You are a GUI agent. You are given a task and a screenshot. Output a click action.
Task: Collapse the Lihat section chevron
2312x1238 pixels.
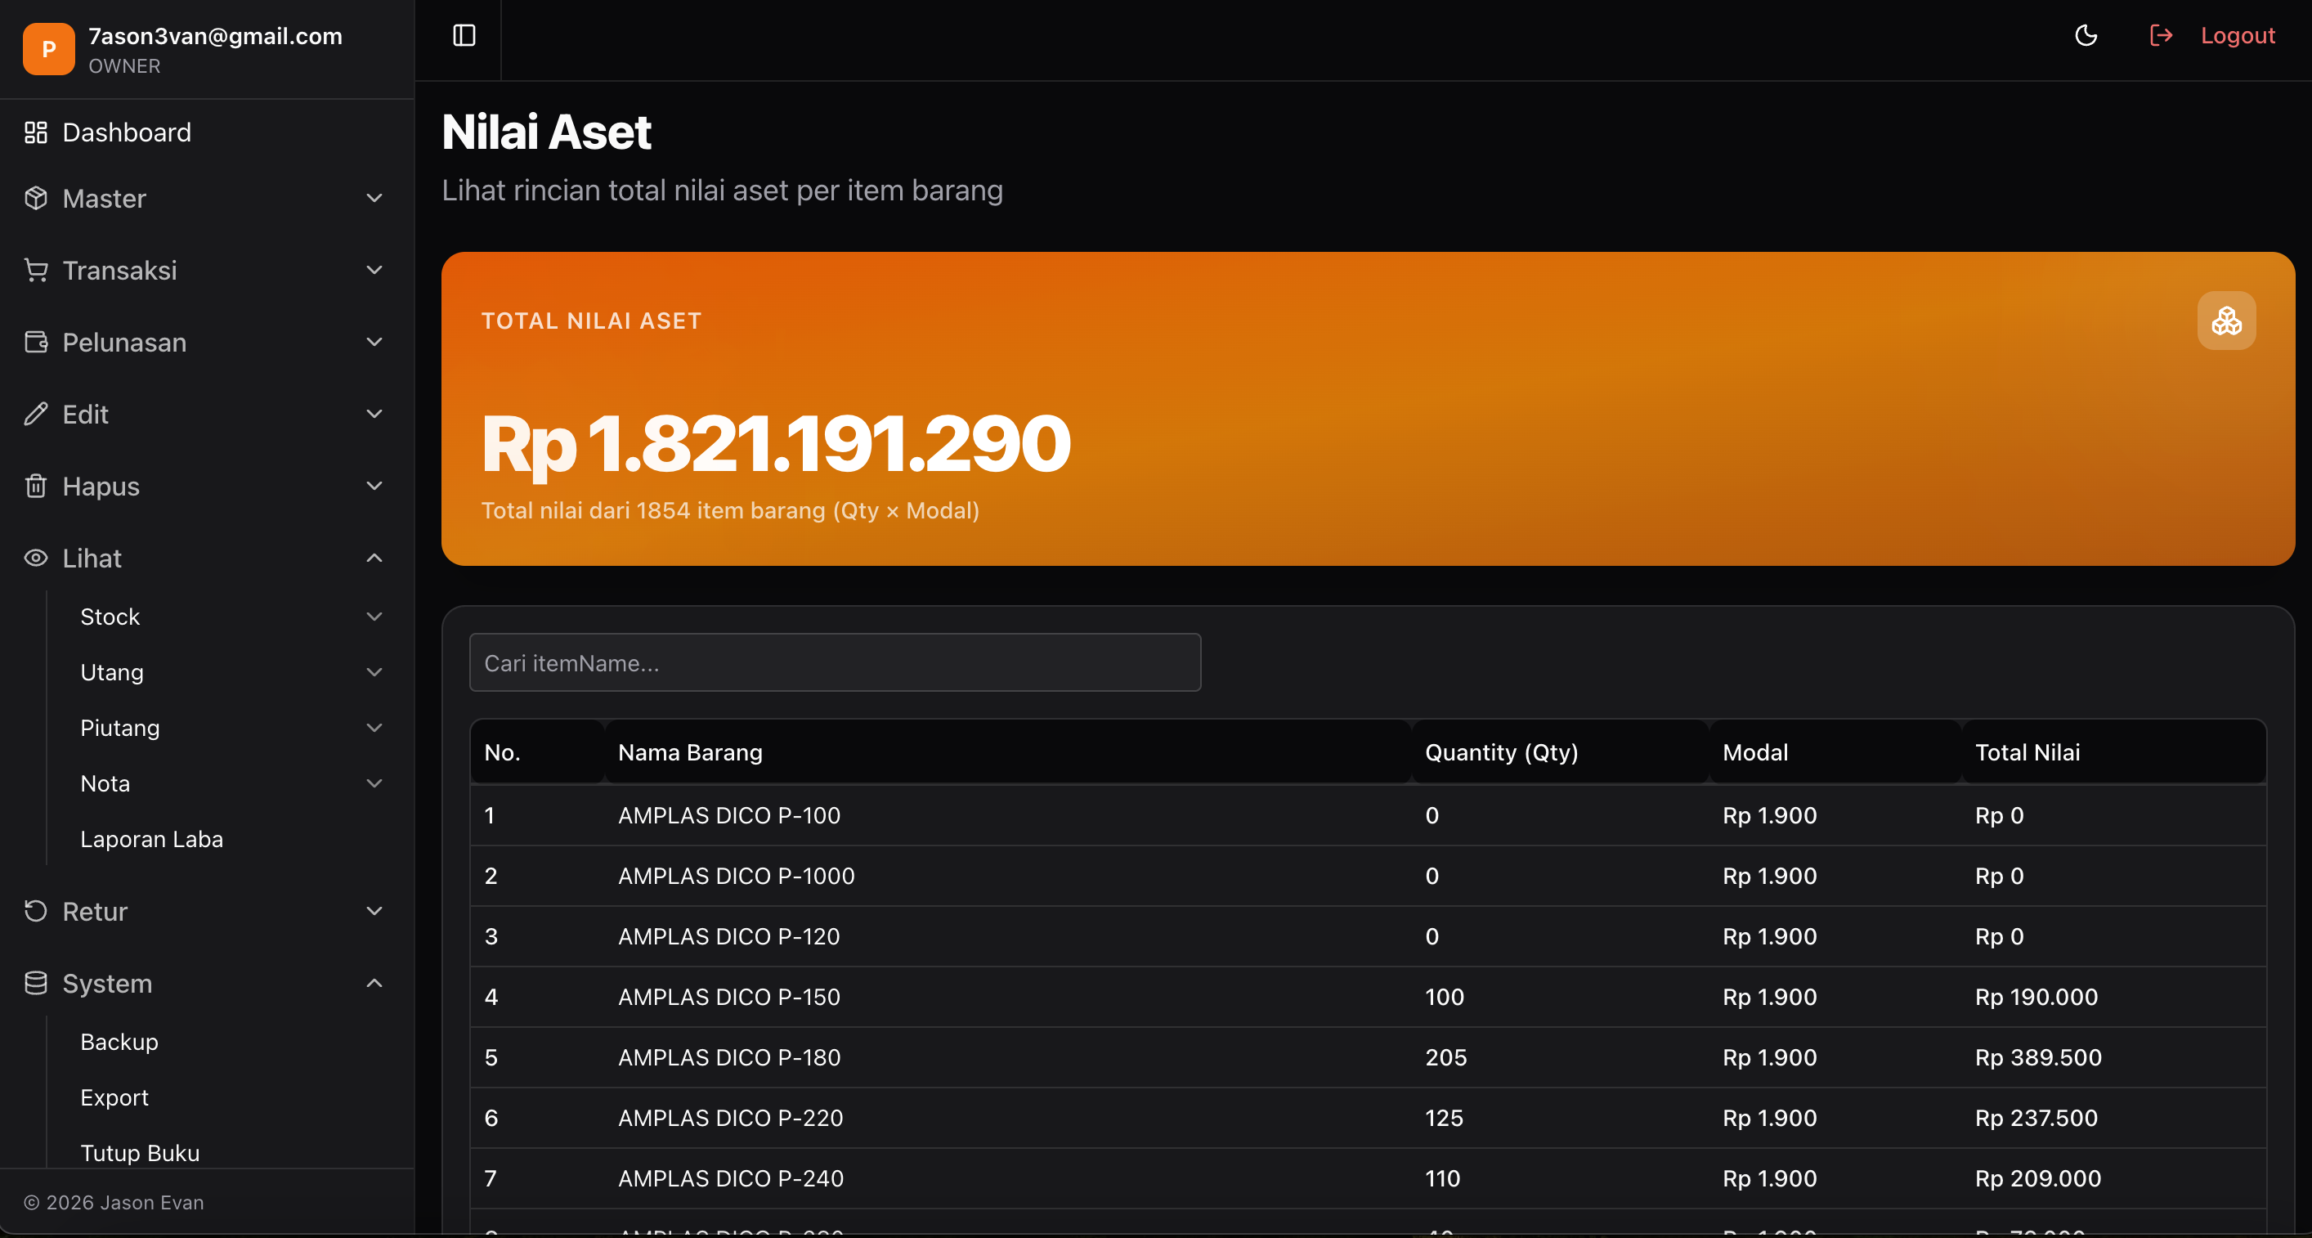374,558
